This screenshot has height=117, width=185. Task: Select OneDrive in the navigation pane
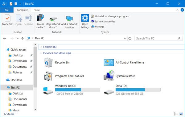tap(14, 80)
